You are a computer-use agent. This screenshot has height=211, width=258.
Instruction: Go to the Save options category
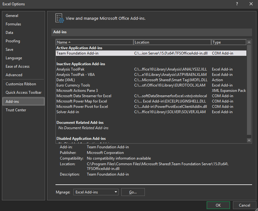(24, 50)
